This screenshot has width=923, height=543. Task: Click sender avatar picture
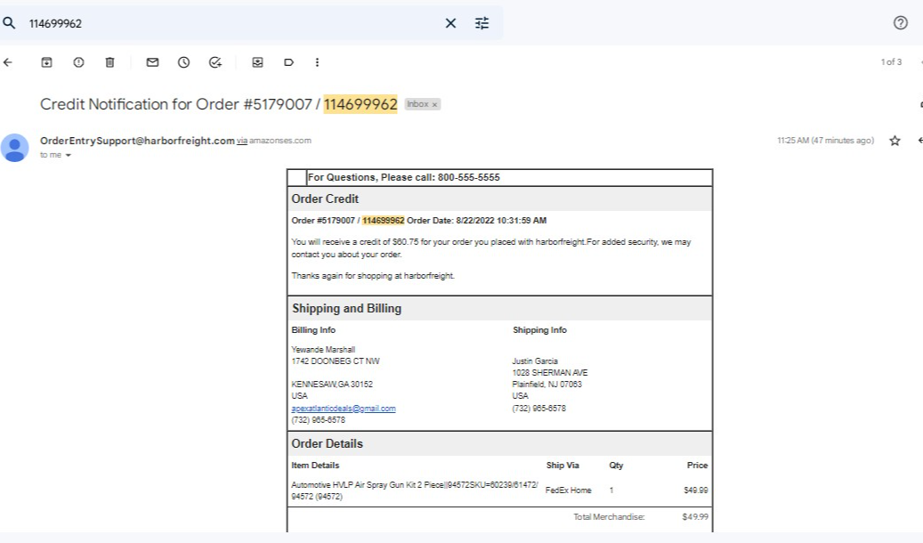(15, 148)
